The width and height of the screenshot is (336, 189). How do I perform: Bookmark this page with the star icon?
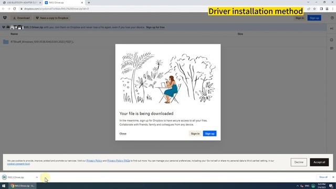coord(314,9)
